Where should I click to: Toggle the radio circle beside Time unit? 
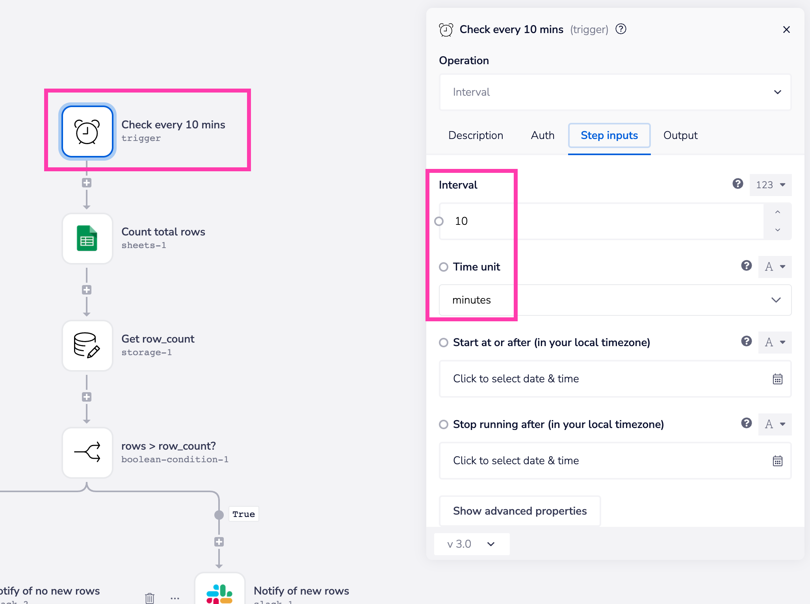[x=444, y=267]
